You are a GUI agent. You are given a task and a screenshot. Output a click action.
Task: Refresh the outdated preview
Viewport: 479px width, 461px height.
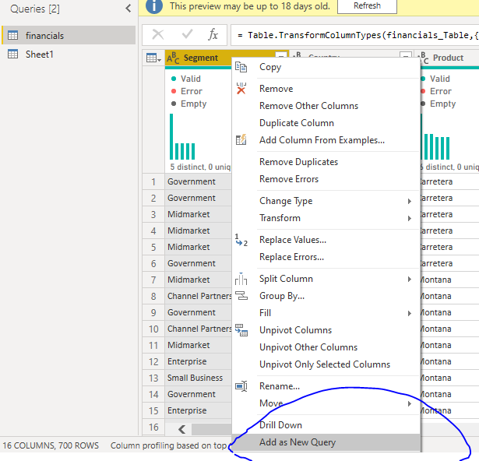click(367, 6)
